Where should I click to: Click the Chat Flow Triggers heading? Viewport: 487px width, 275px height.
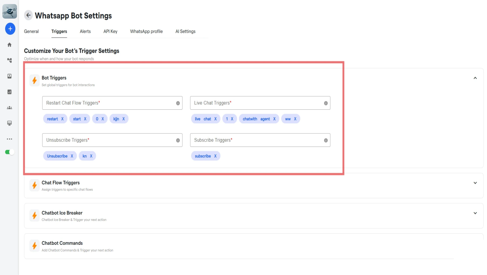[x=61, y=183]
